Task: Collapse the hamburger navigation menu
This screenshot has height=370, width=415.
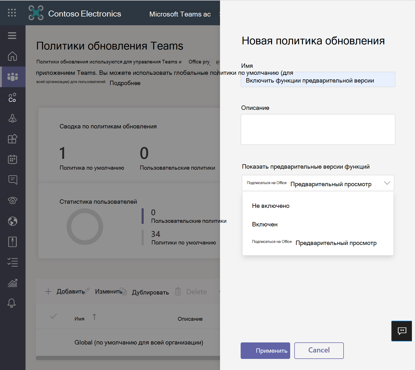Action: click(x=12, y=36)
